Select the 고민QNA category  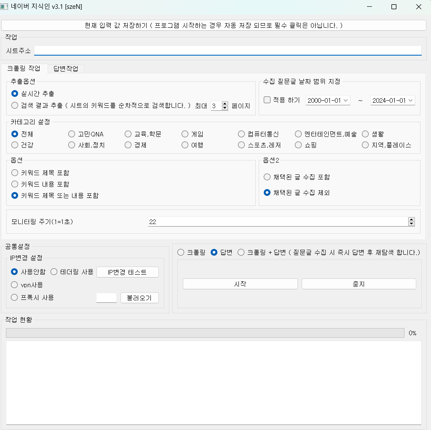tap(86, 134)
